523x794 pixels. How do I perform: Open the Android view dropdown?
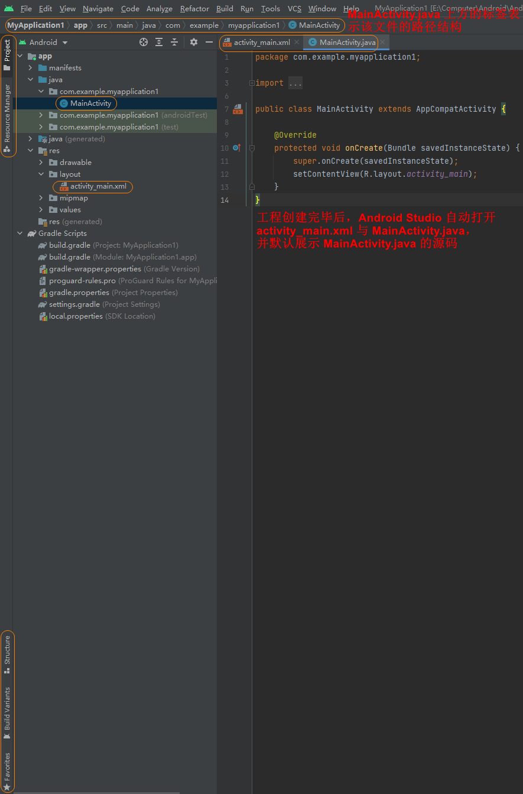point(43,43)
